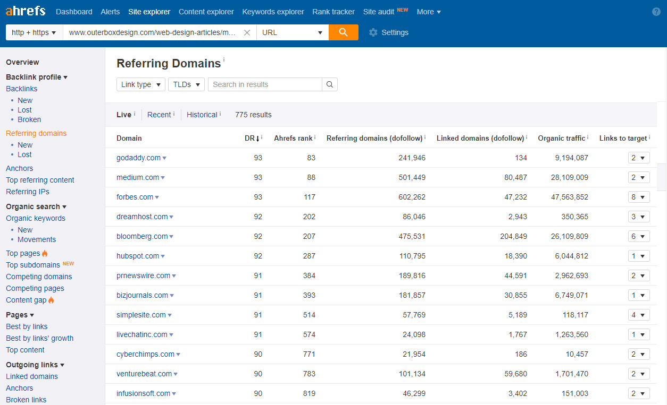This screenshot has width=667, height=405.
Task: Open the prnewswire.com domain link
Action: coord(144,275)
